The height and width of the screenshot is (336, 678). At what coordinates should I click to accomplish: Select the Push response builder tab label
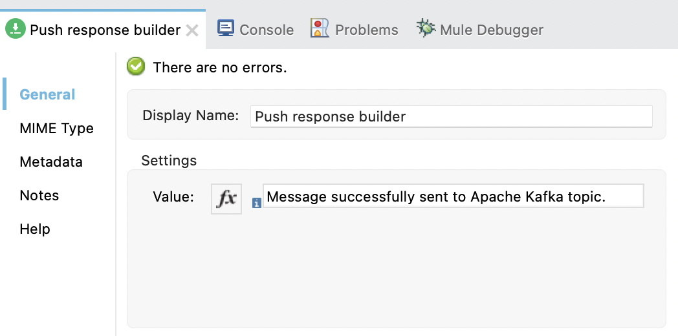point(105,30)
